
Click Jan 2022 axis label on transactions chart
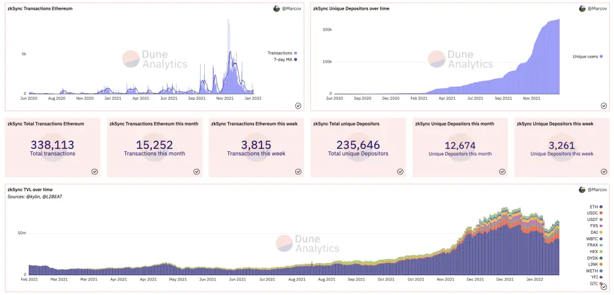click(x=252, y=99)
